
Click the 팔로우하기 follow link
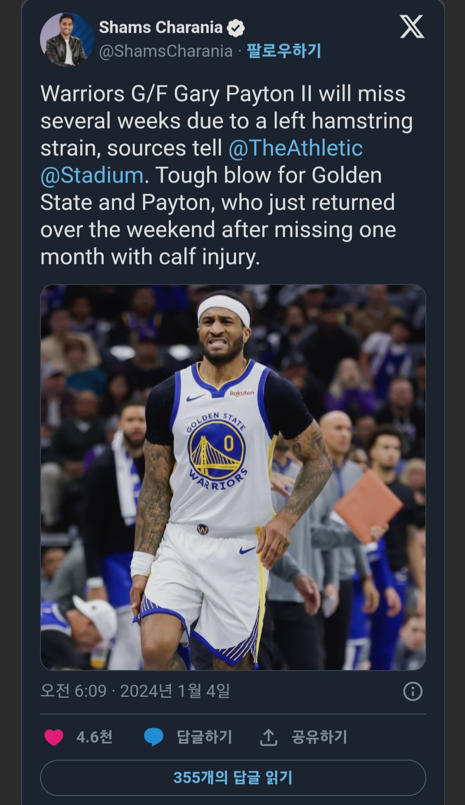coord(284,51)
